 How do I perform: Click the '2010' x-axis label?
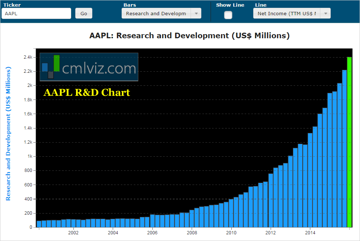click(231, 233)
